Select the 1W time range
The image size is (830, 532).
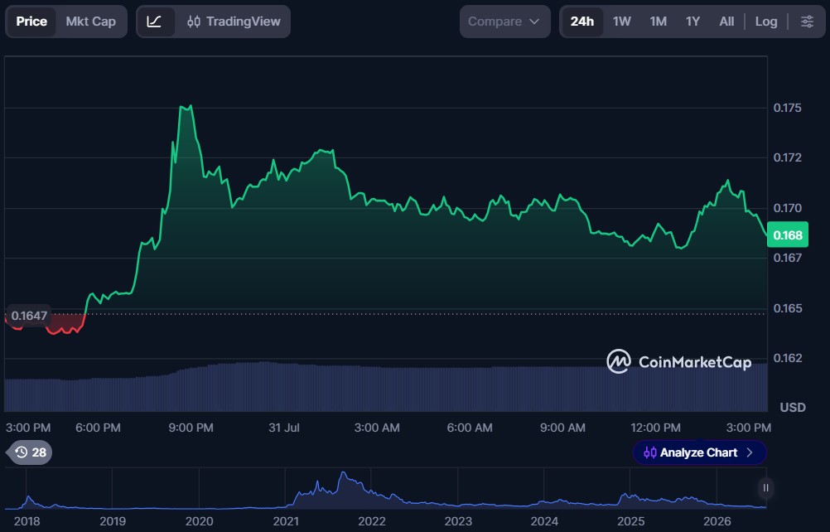(x=622, y=22)
